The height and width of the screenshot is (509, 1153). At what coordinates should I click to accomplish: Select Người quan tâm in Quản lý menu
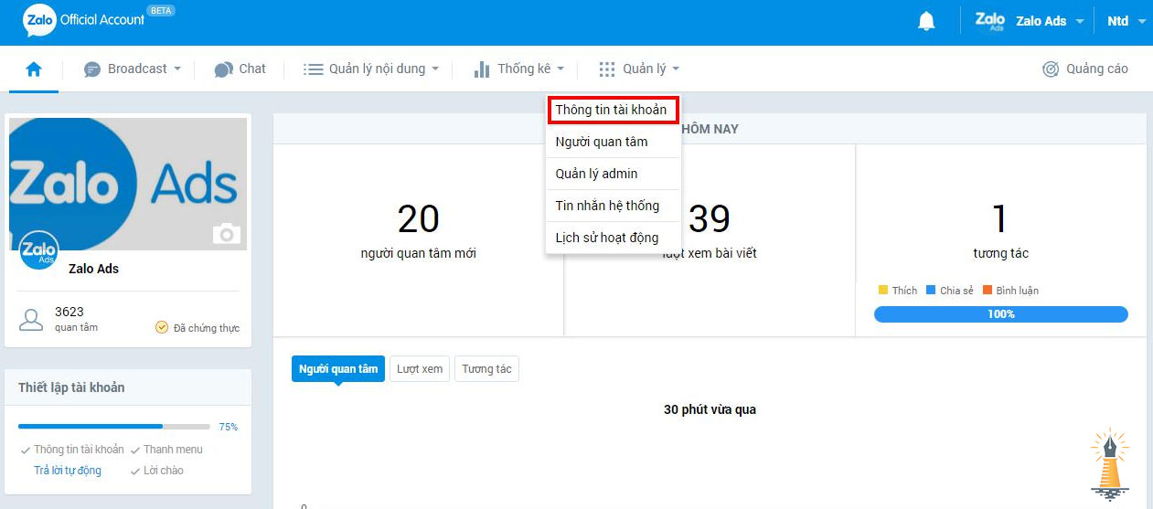[x=614, y=142]
